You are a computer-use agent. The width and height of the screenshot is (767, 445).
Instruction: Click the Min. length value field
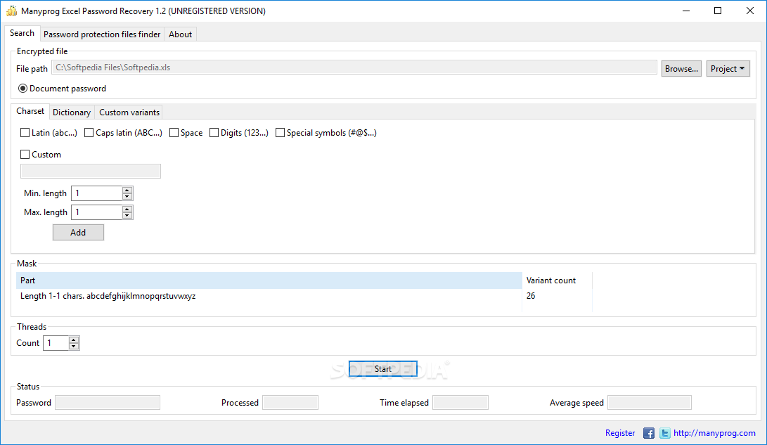(97, 193)
